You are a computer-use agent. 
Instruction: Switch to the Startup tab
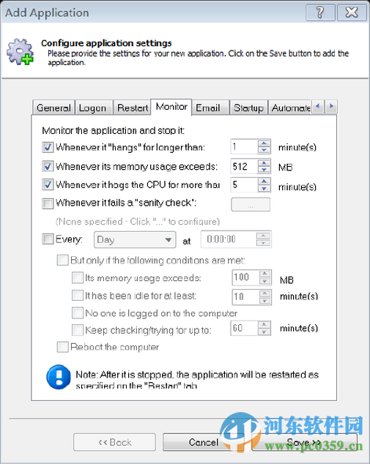pos(248,108)
